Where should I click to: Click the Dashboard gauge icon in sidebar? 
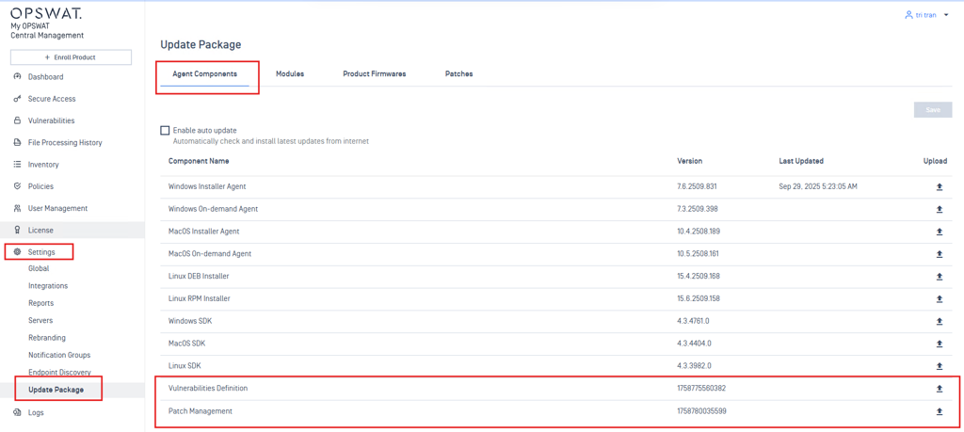pyautogui.click(x=17, y=77)
